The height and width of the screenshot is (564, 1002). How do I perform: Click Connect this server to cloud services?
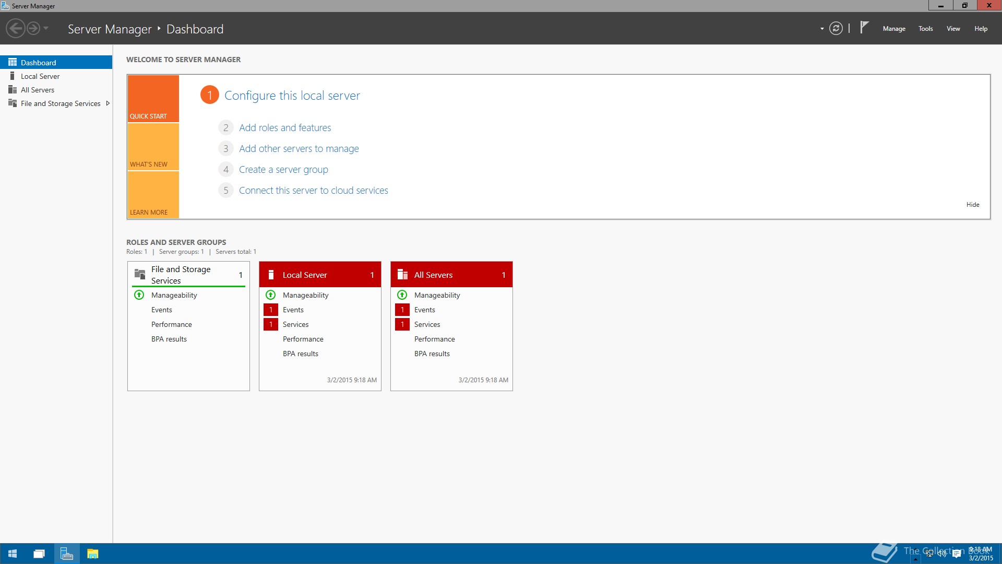314,190
